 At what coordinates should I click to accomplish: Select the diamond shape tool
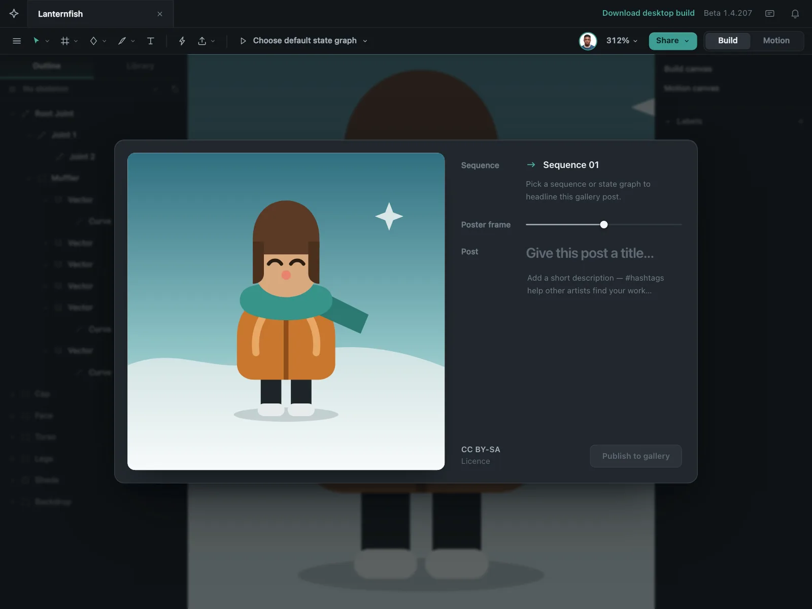click(x=93, y=41)
